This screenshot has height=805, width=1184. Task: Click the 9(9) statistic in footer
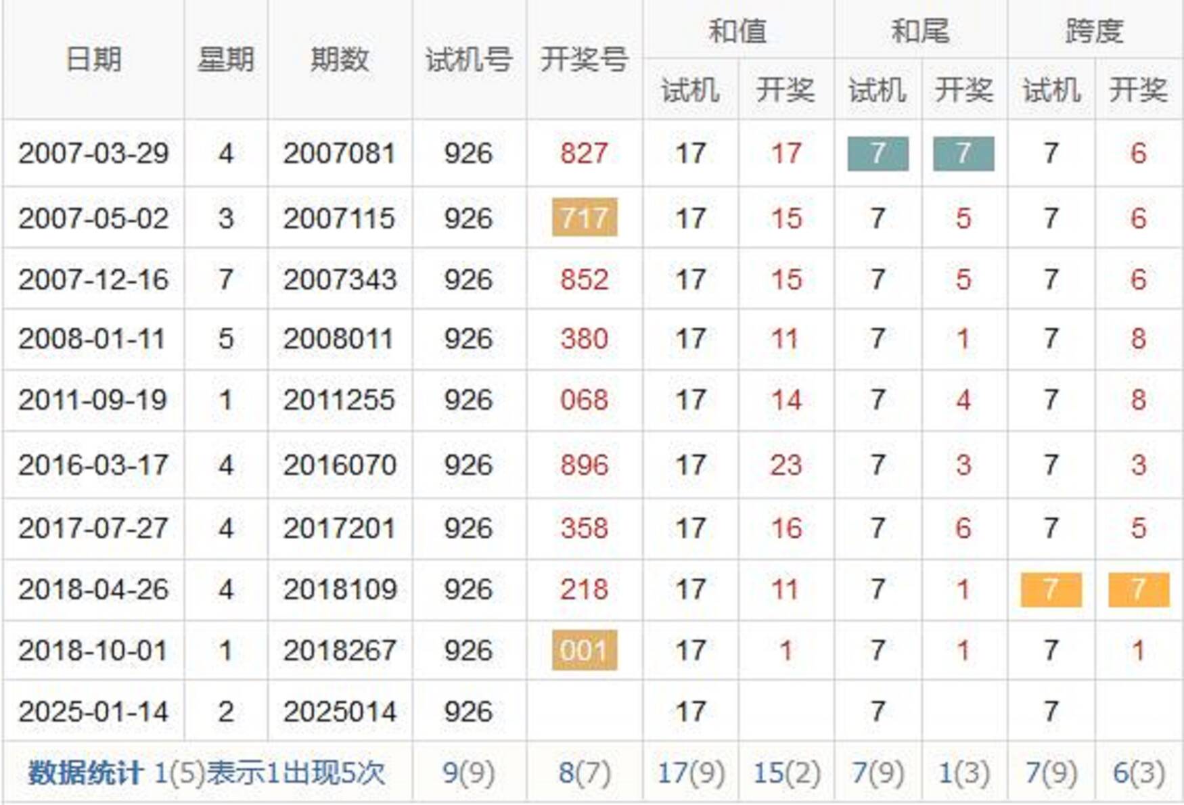click(x=468, y=773)
